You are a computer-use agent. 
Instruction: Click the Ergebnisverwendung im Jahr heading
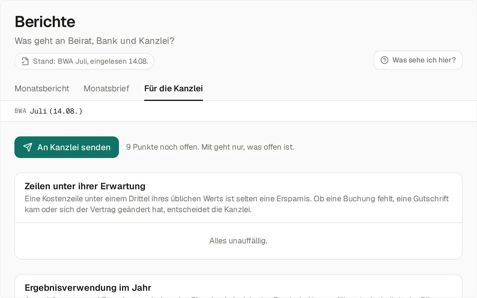[88, 288]
